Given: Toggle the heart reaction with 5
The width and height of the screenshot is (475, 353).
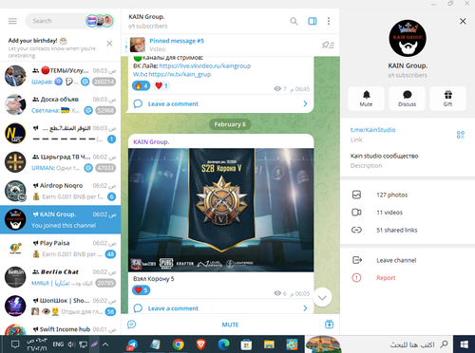Looking at the screenshot, I should (142, 289).
